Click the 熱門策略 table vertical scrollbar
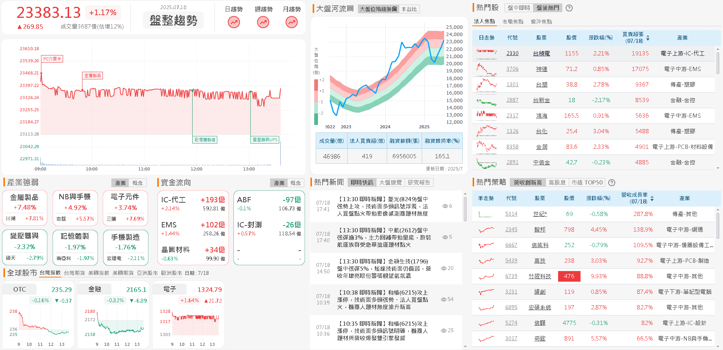The height and width of the screenshot is (350, 723). coord(718,225)
